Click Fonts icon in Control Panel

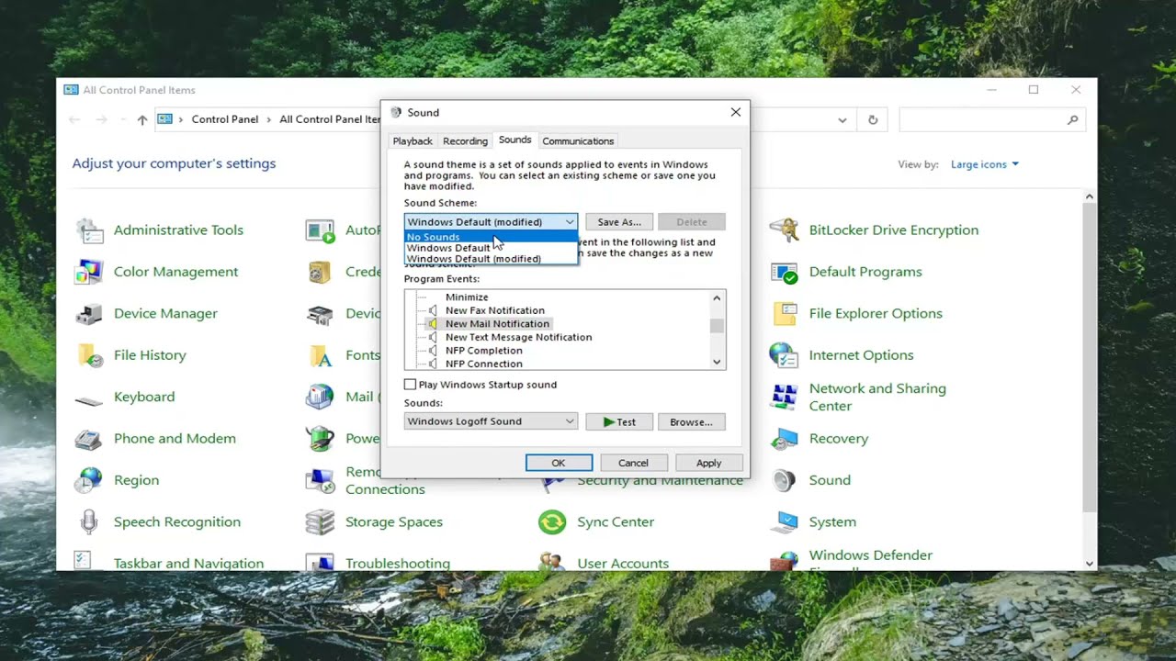click(x=320, y=355)
